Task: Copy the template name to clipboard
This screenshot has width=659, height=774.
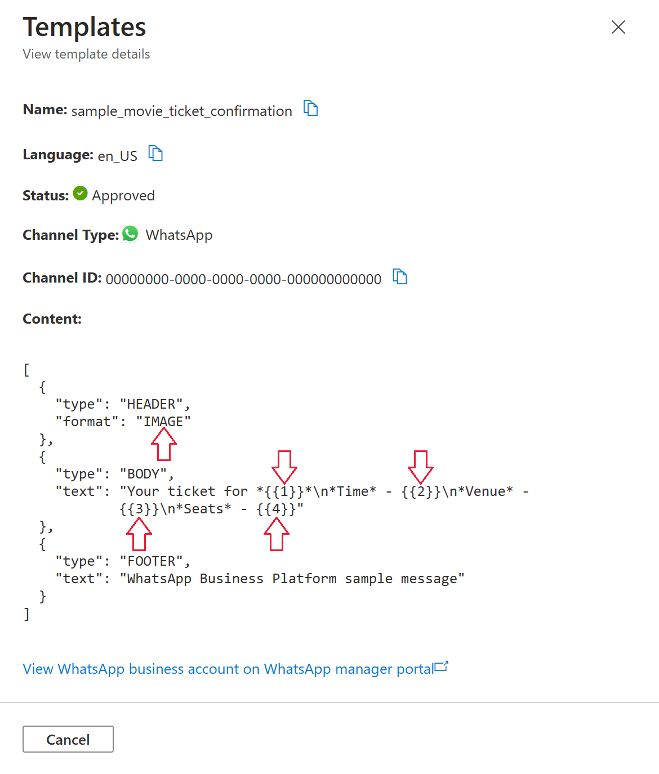Action: (x=310, y=108)
